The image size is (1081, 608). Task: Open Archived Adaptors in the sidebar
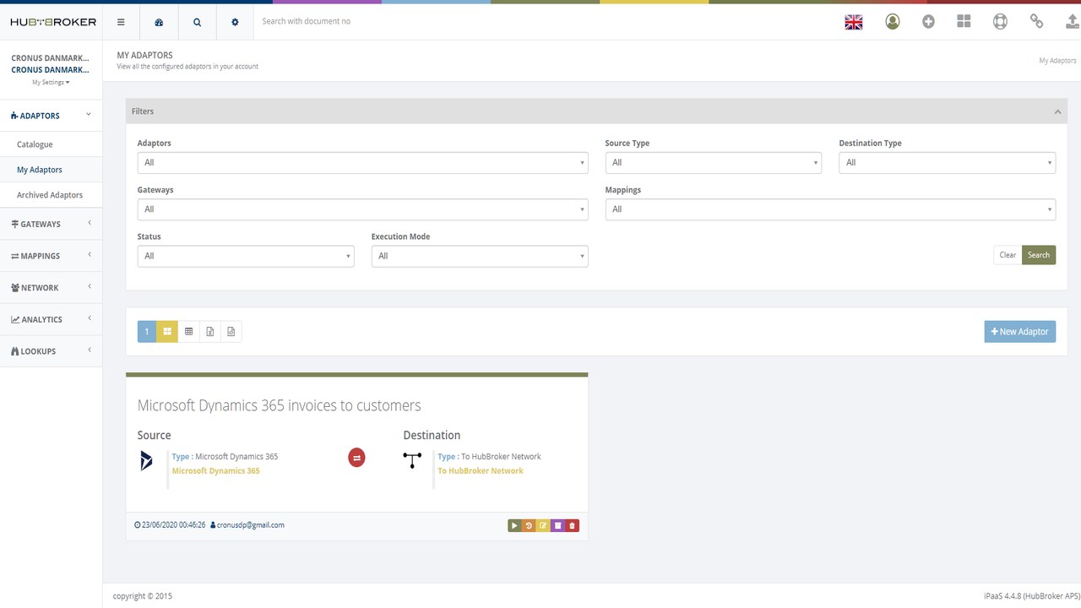coord(50,195)
